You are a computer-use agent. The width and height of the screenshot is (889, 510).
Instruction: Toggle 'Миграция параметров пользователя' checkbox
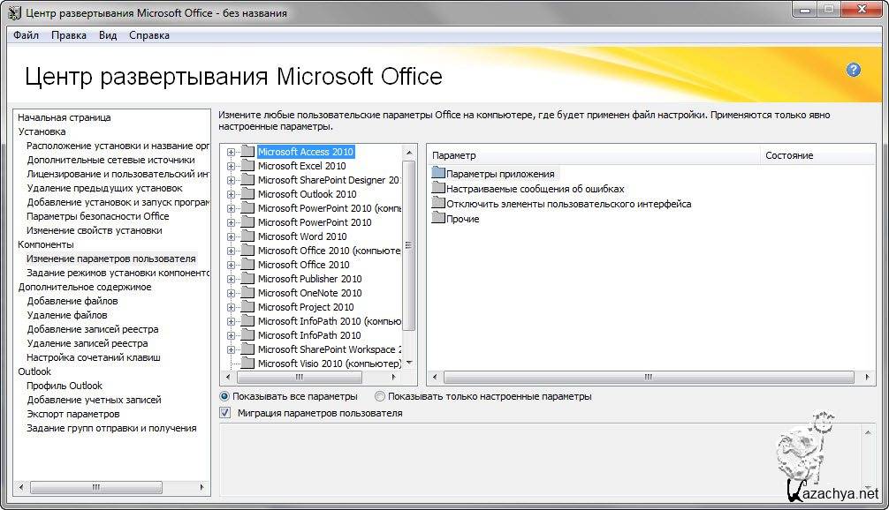click(224, 413)
